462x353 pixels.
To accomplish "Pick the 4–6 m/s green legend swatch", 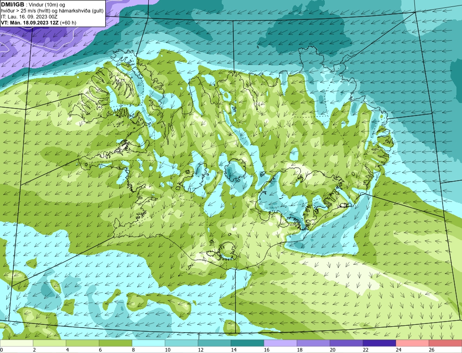I will 83,343.
